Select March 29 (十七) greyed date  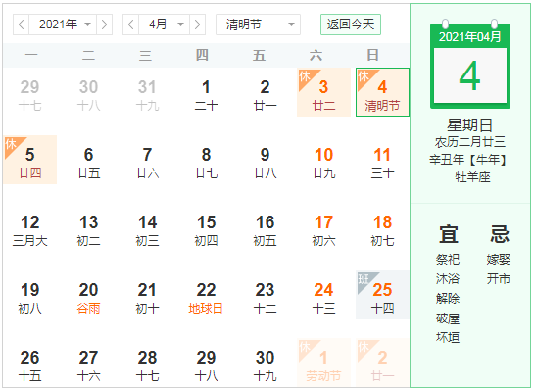(x=30, y=92)
